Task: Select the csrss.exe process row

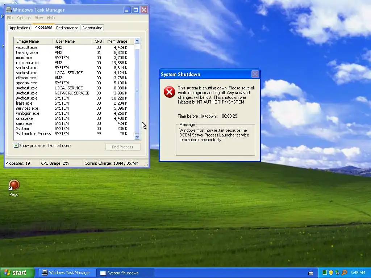Action: 74,118
